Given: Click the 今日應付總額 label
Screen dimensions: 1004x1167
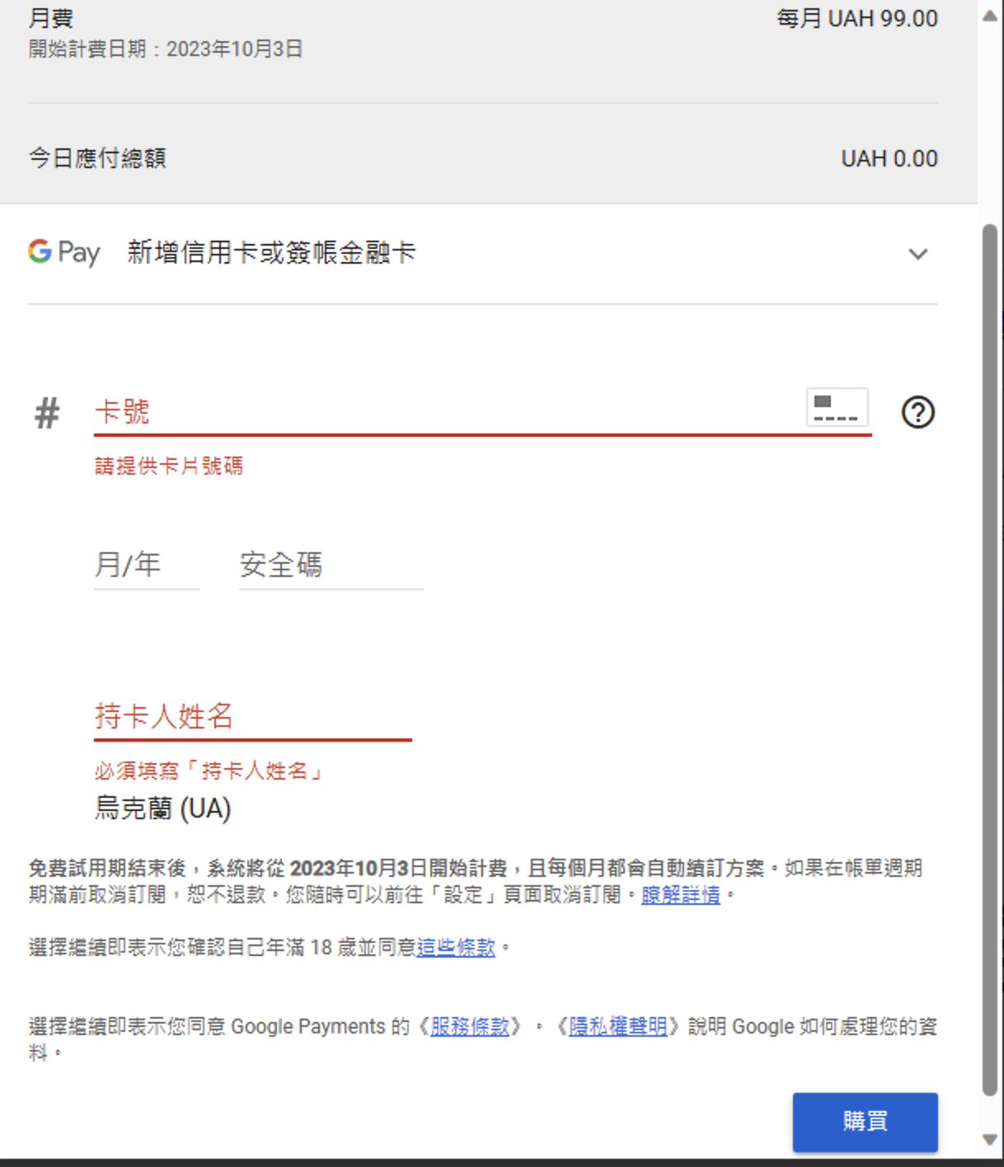Looking at the screenshot, I should point(97,158).
